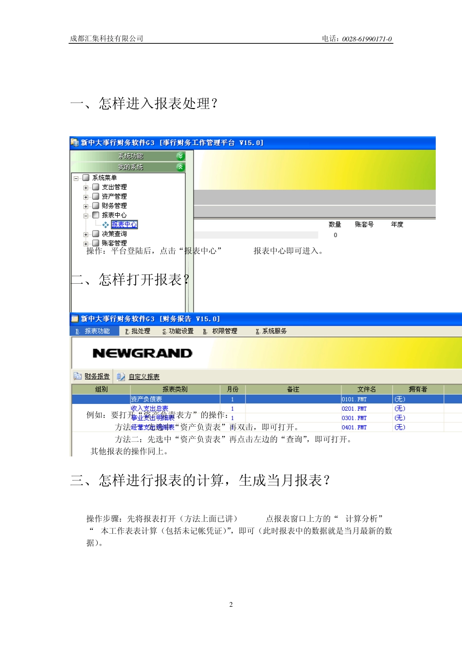
Task: Open the 批处理 menu
Action: pyautogui.click(x=138, y=331)
